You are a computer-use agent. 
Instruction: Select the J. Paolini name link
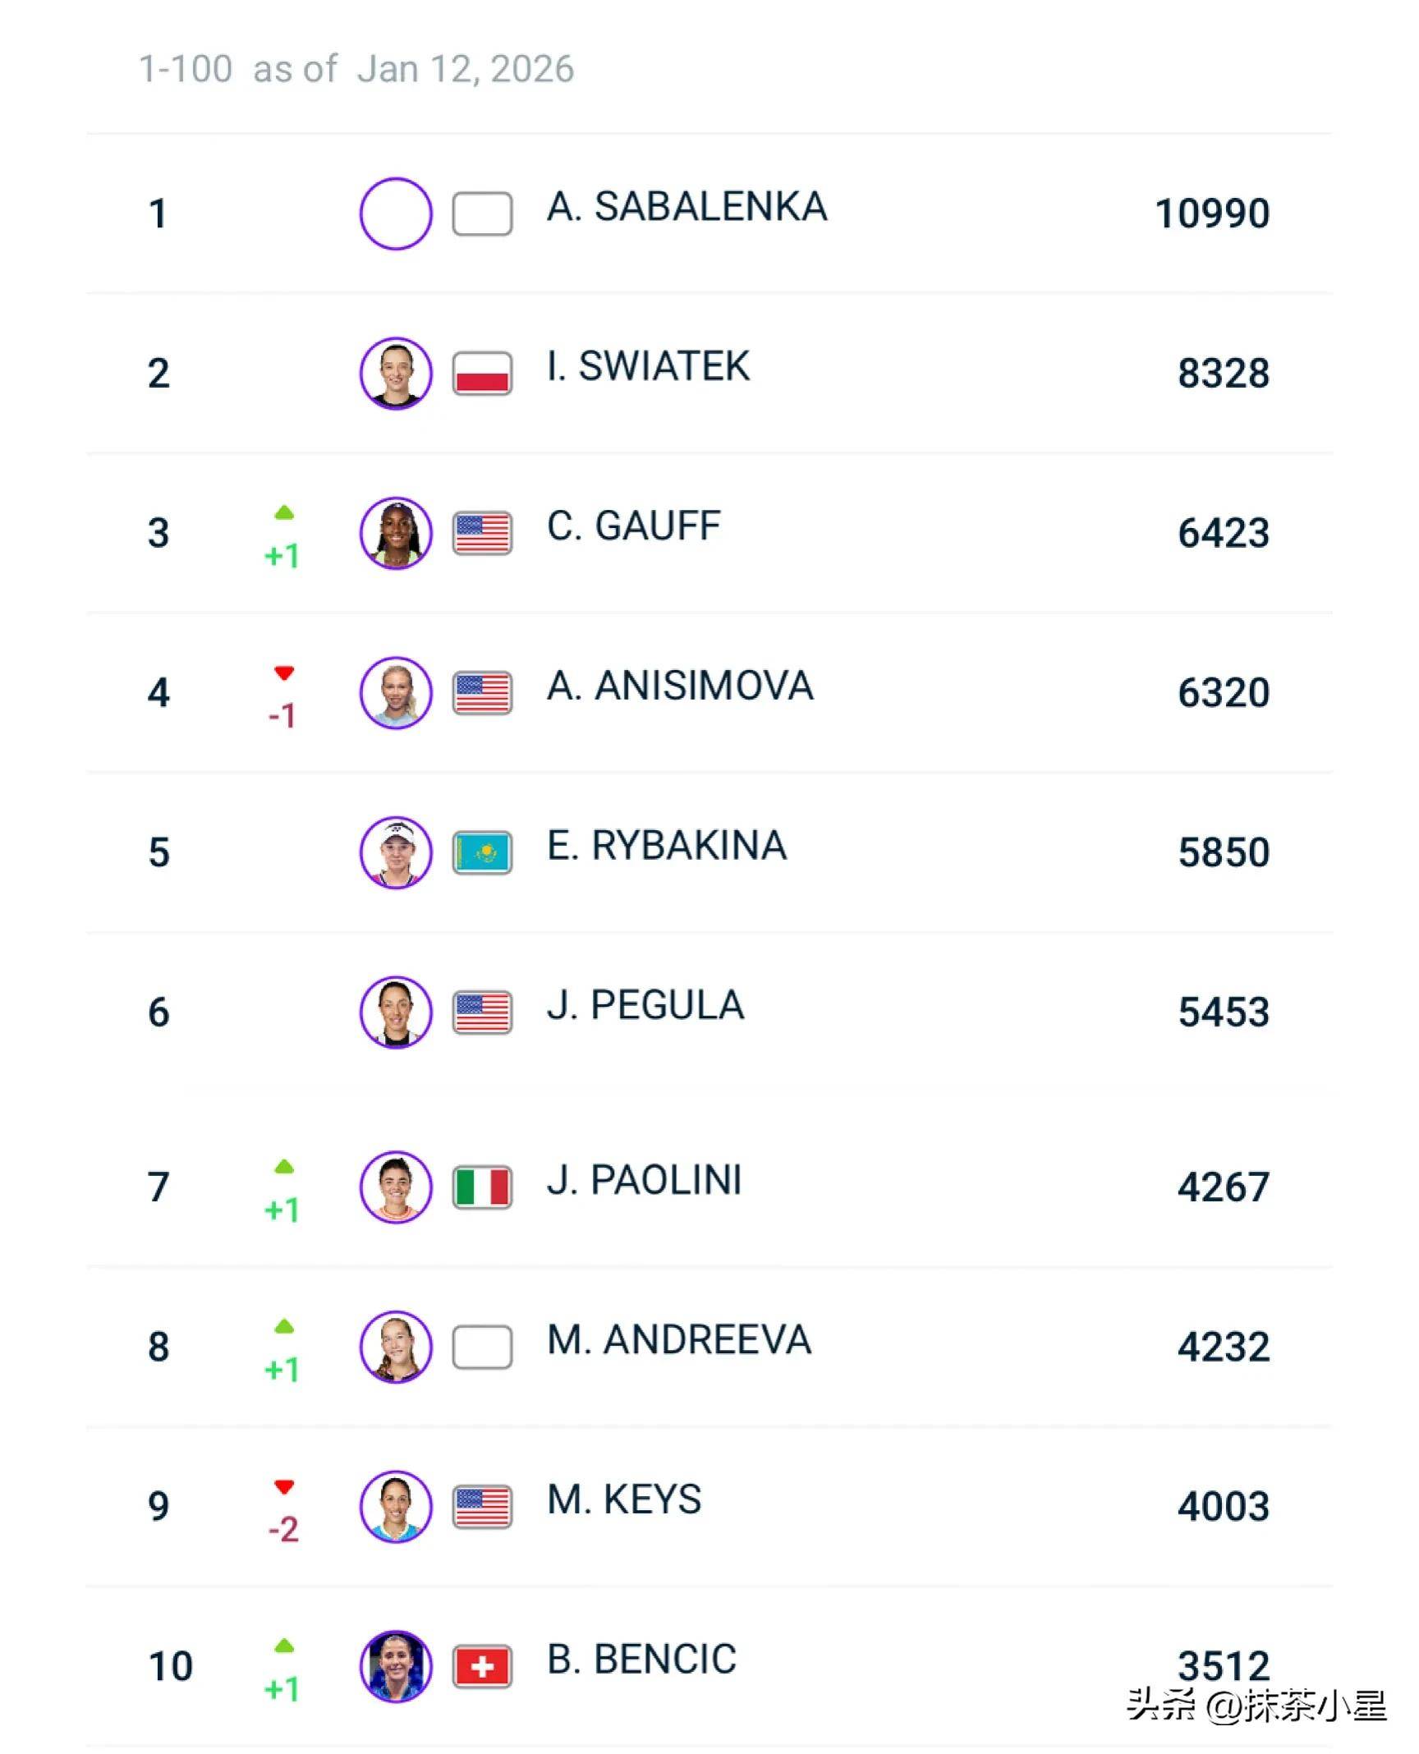pyautogui.click(x=644, y=1180)
